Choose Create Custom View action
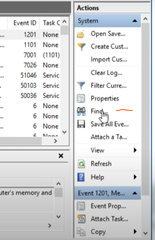Screen dimensions: 155x240 coord(110,47)
